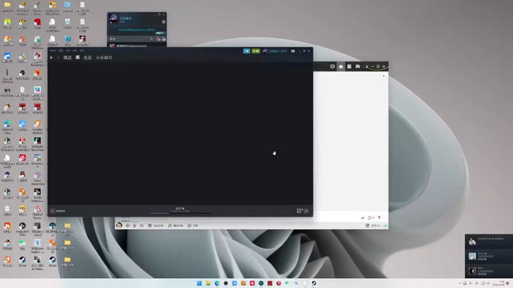Open friend requests icon in friends list
This screenshot has height=288, width=513.
click(158, 39)
